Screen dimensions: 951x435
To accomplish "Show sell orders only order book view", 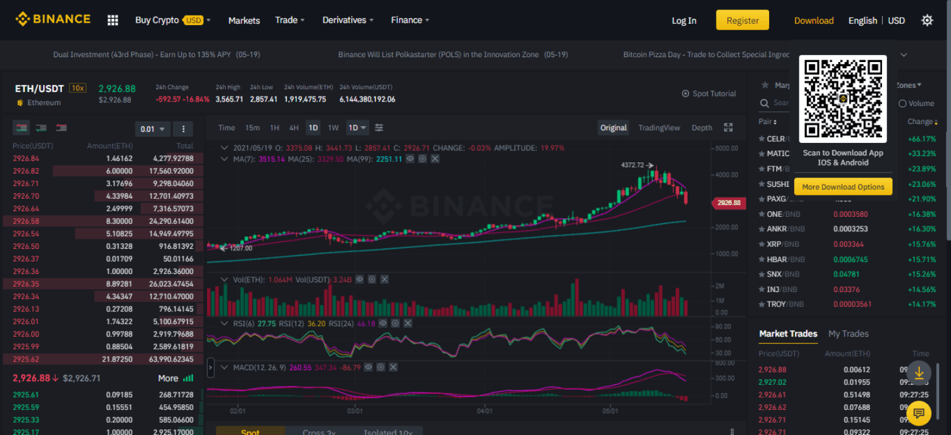I will tap(61, 128).
